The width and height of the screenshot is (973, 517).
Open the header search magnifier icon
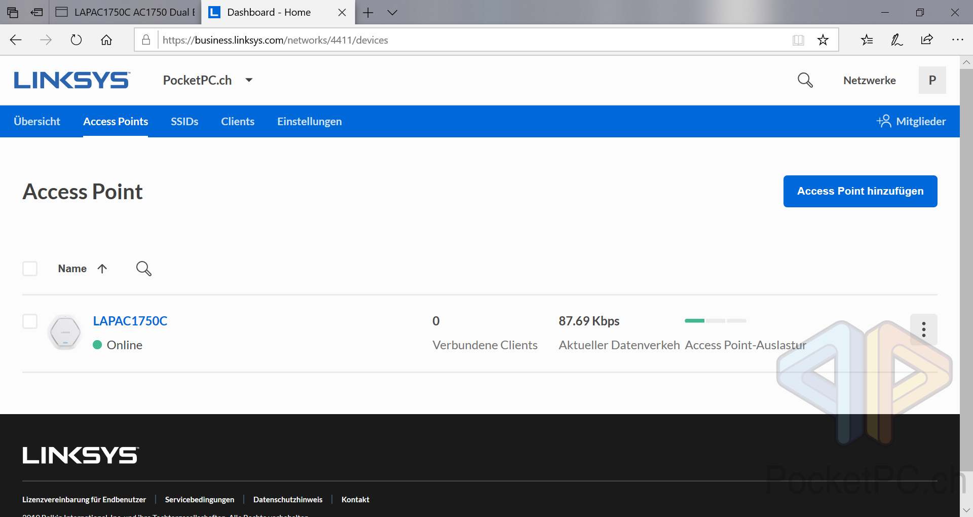tap(805, 80)
